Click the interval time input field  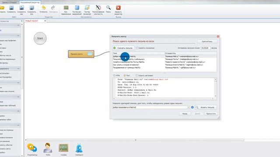pyautogui.click(x=205, y=48)
